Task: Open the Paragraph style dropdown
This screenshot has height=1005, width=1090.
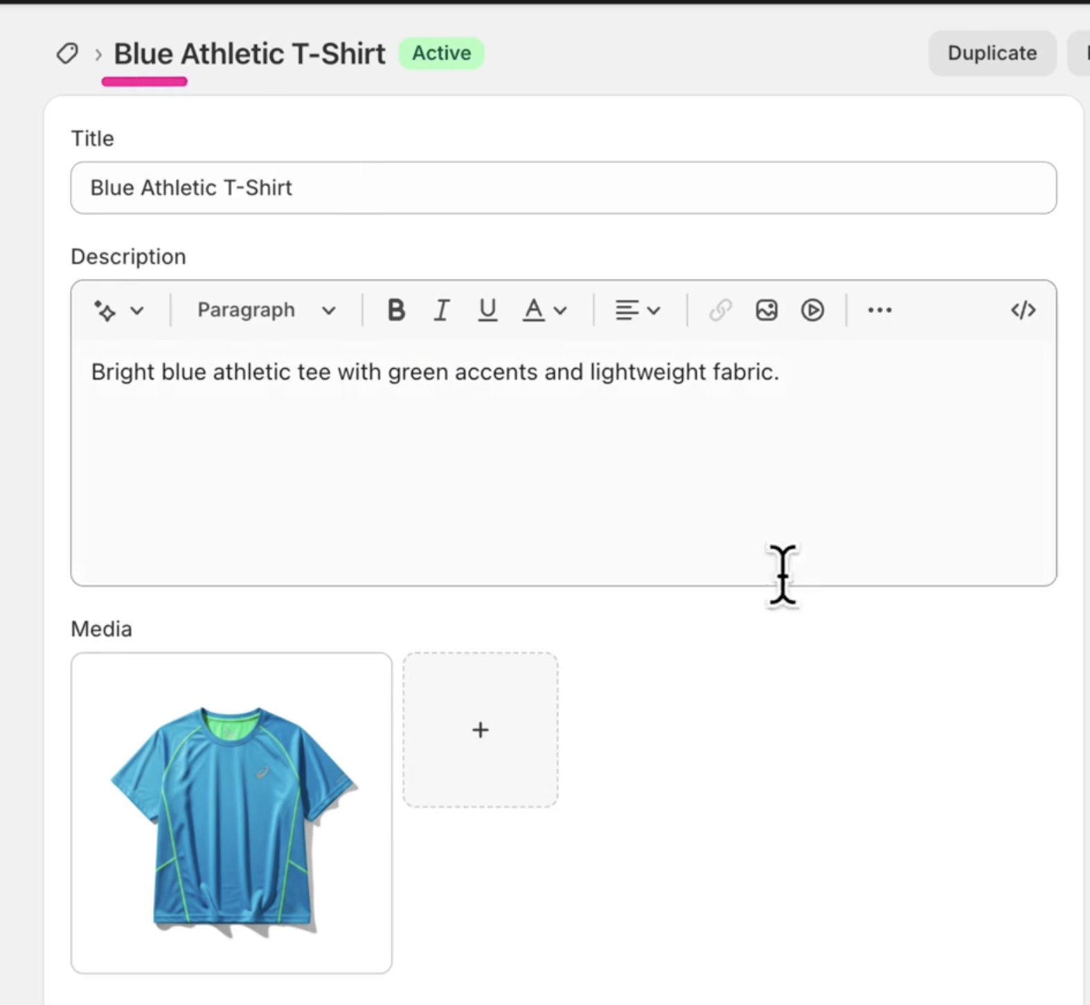Action: click(x=267, y=310)
